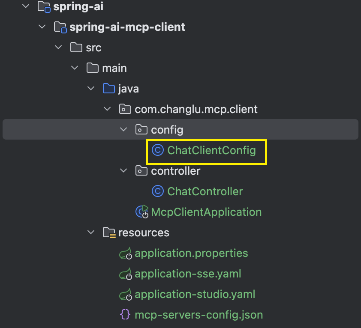Collapse the spring-ai-mcp-client module chevron
This screenshot has height=328, width=361.
[42, 27]
